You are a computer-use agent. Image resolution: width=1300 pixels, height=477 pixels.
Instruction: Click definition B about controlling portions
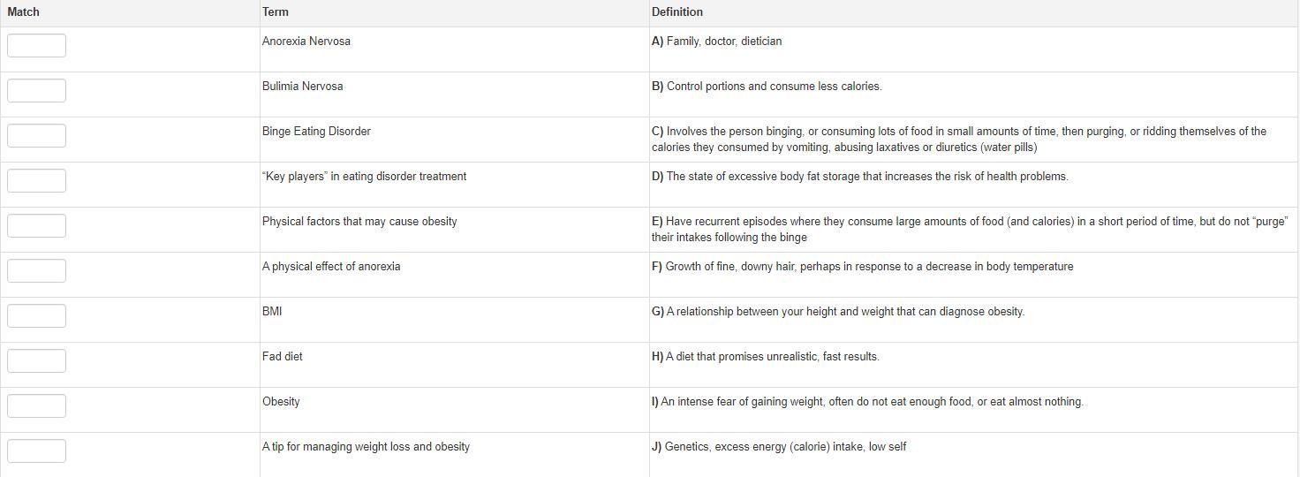767,87
